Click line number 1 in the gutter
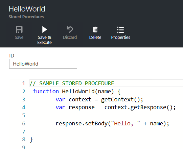This screenshot has width=183, height=149. 24,83
